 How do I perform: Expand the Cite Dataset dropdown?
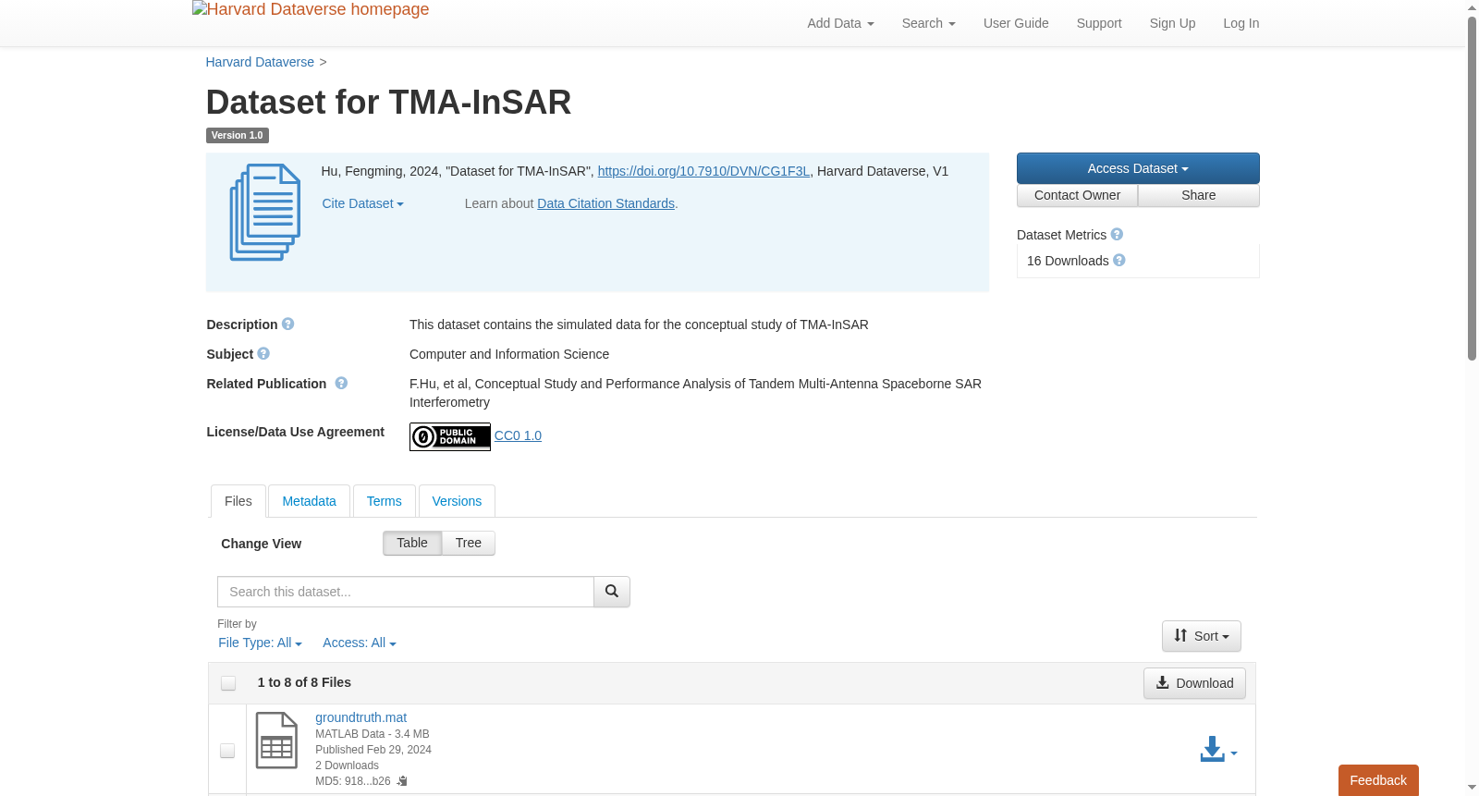click(362, 203)
